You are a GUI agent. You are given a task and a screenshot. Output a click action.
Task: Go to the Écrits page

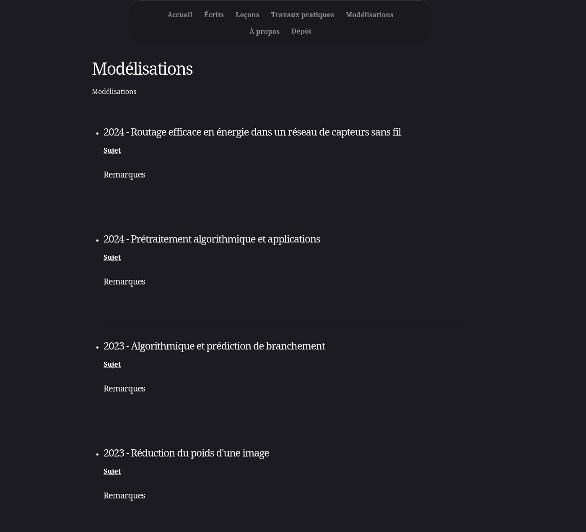coord(214,15)
